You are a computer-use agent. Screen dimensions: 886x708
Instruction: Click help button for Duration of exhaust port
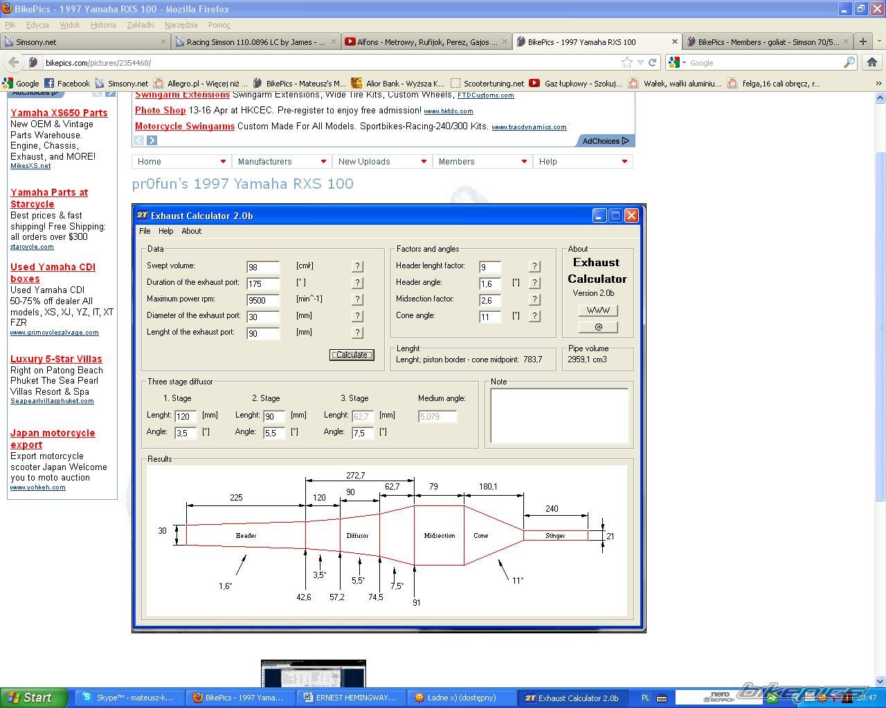click(357, 283)
